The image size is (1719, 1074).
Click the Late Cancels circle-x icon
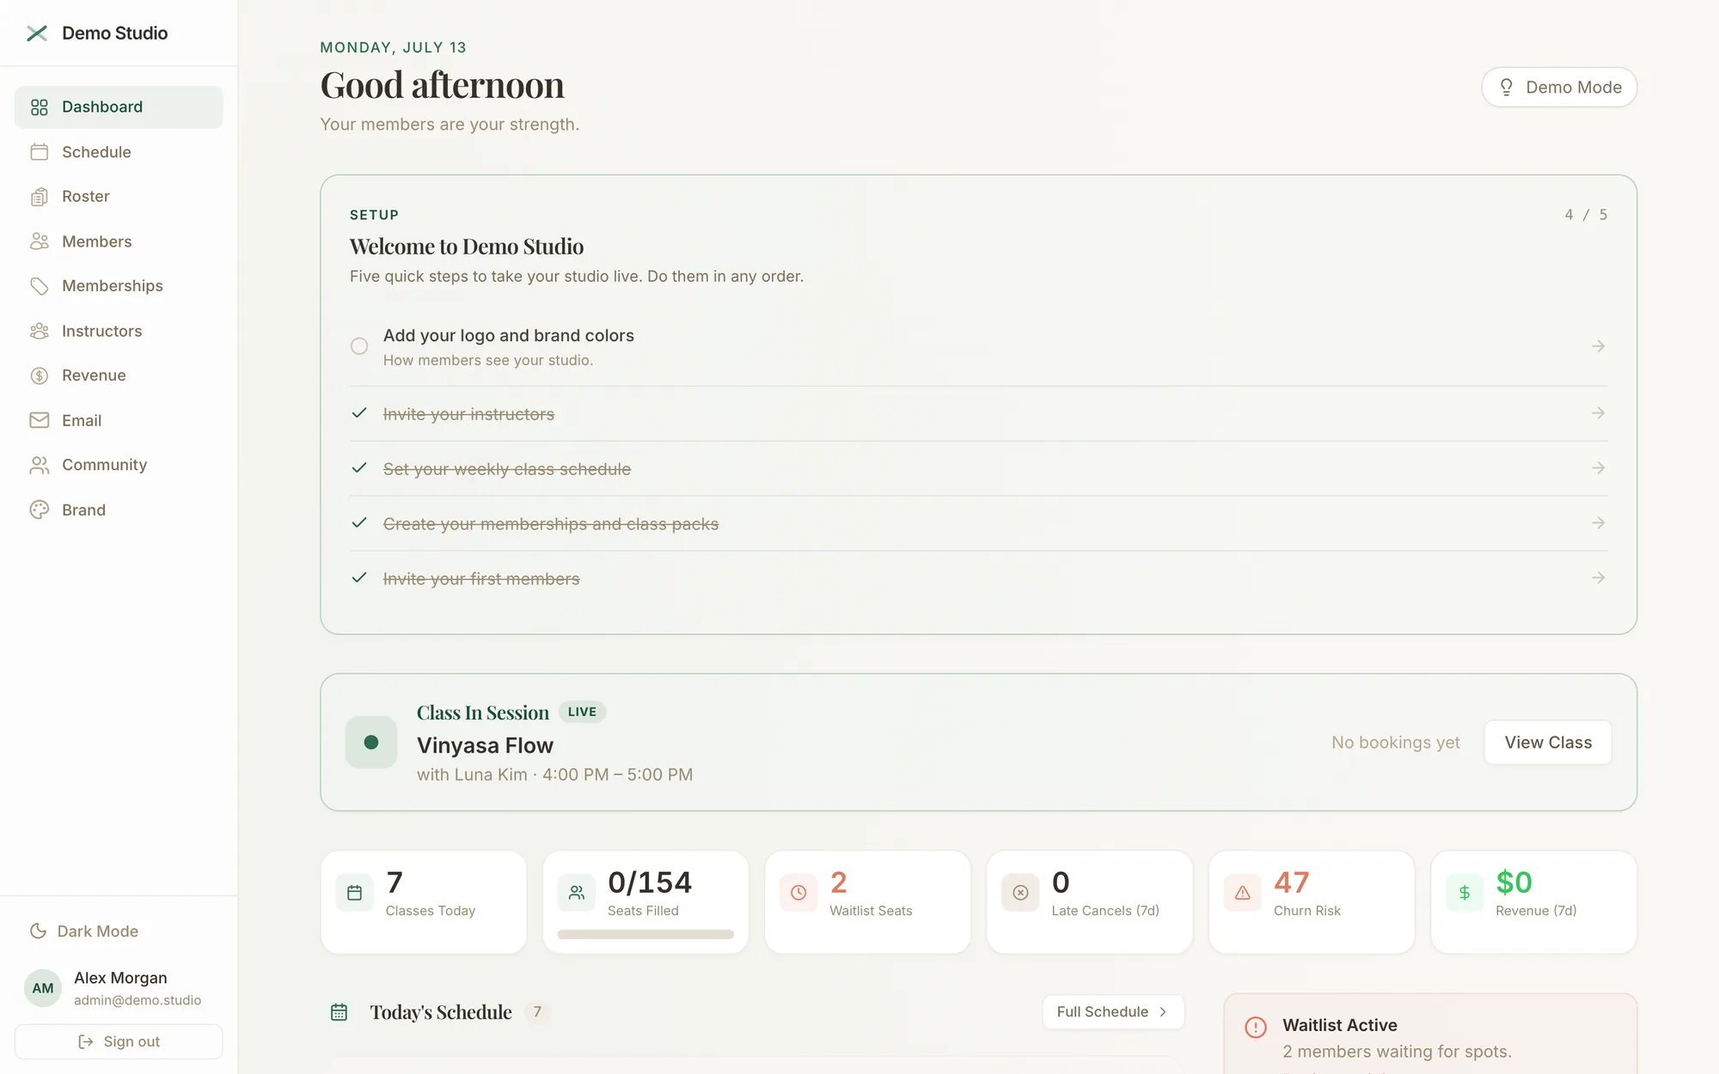click(1020, 893)
